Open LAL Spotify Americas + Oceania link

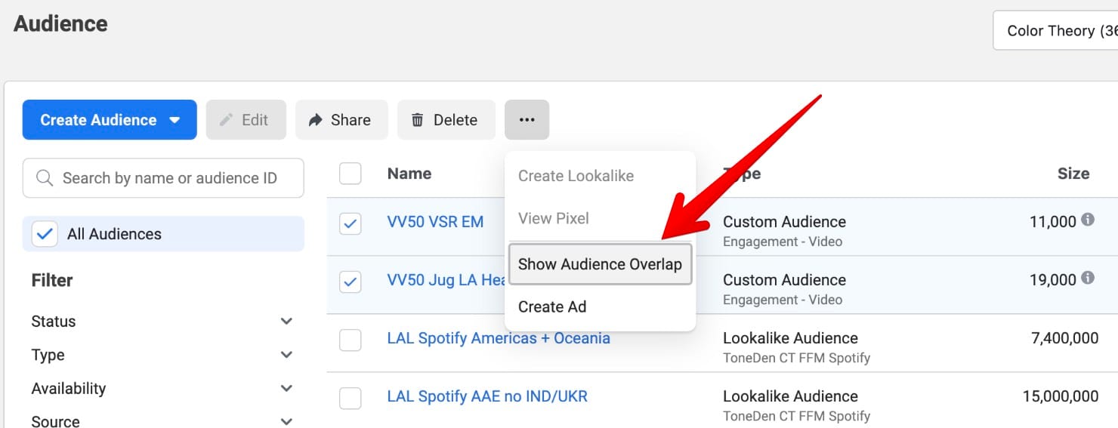coord(498,338)
